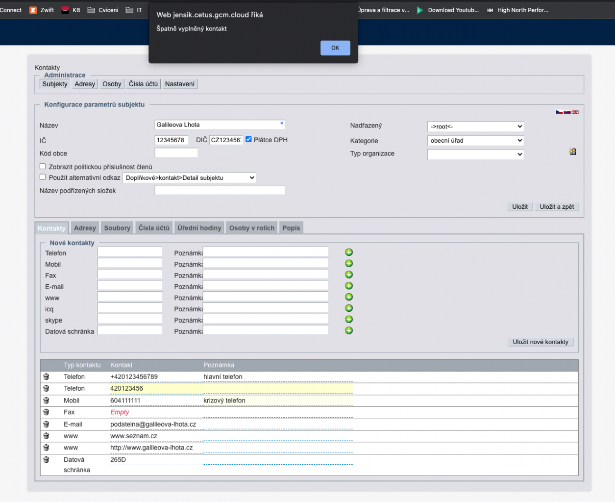The height and width of the screenshot is (502, 615).
Task: Open the KB bookmark
Action: tap(71, 10)
